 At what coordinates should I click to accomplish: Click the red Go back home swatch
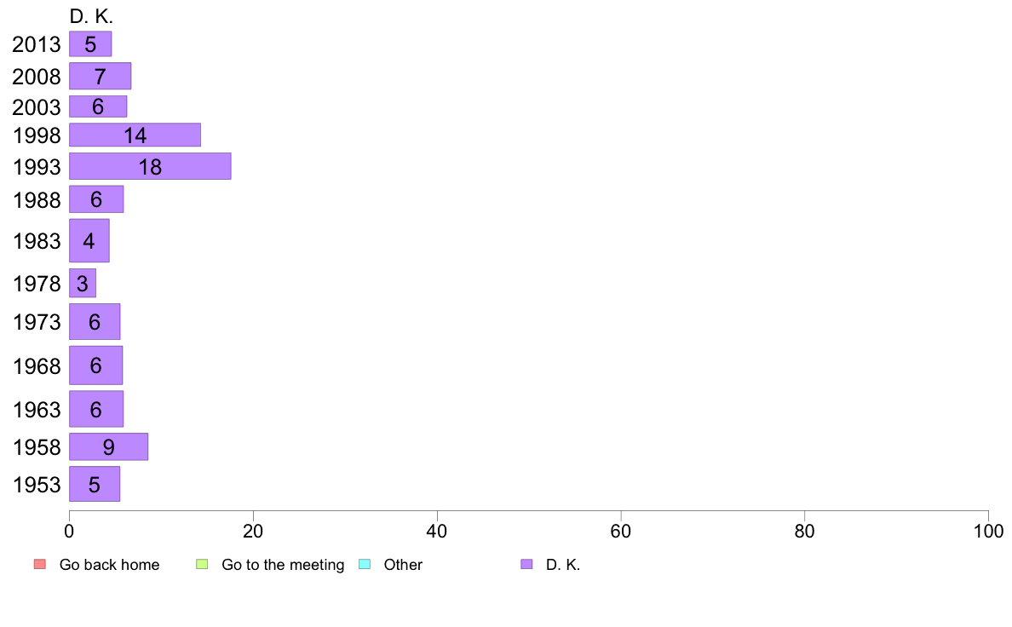click(x=40, y=564)
